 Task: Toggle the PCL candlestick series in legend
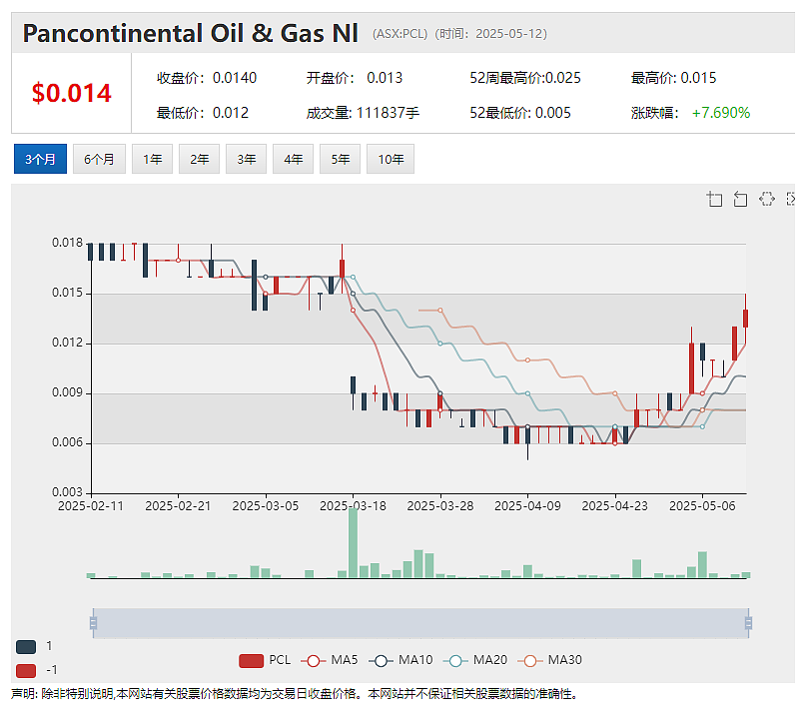265,660
